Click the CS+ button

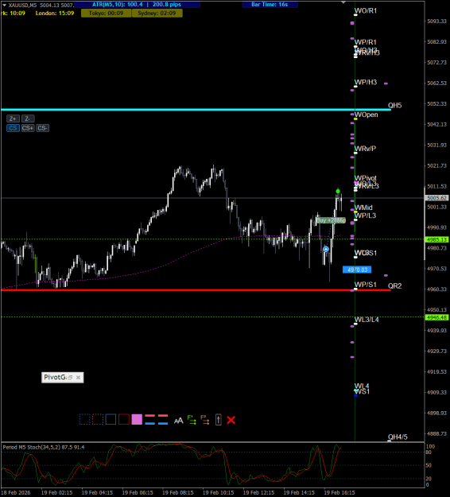28,128
